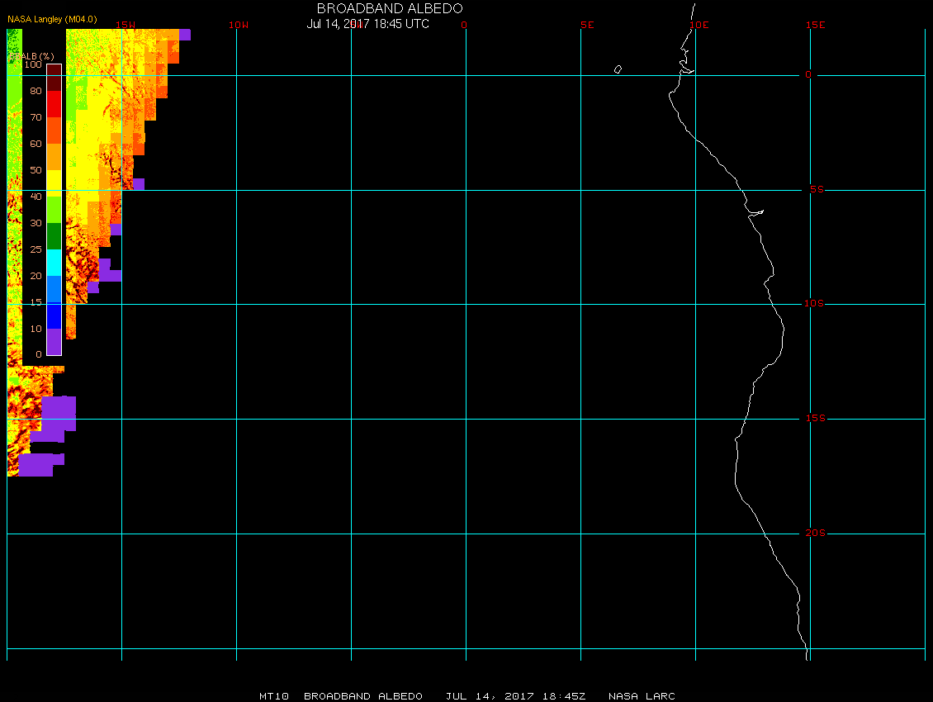
Task: Pick the dark blue 10-15 colorbar segment
Action: point(54,315)
